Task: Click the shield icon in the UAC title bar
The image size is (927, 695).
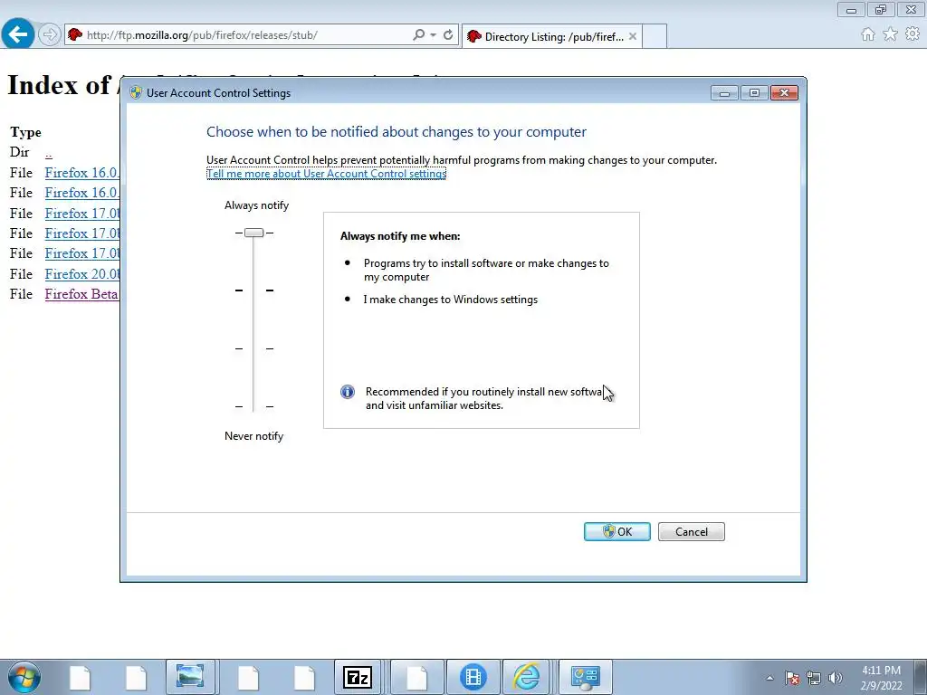Action: pyautogui.click(x=136, y=93)
